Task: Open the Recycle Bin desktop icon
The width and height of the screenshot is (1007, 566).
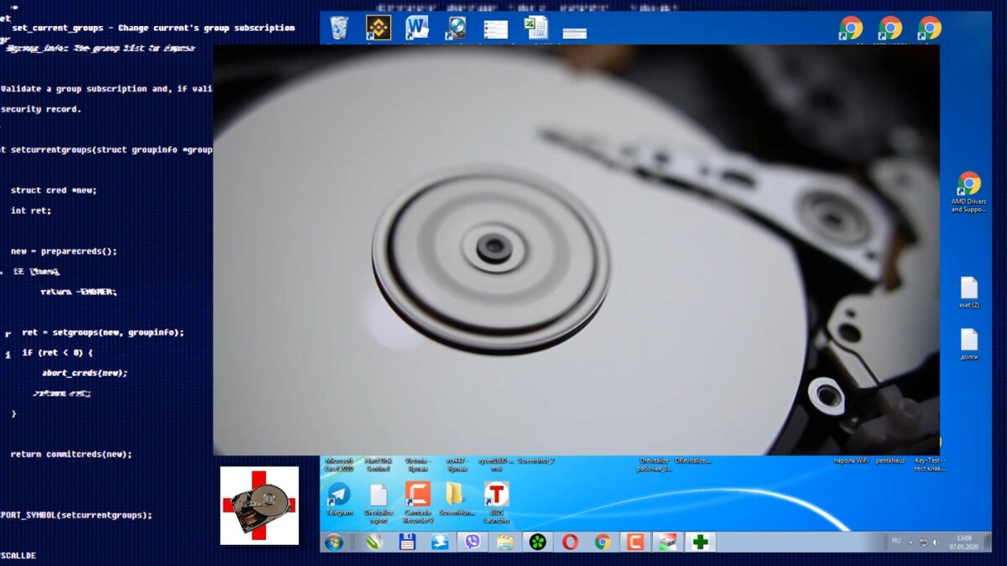Action: pos(339,28)
